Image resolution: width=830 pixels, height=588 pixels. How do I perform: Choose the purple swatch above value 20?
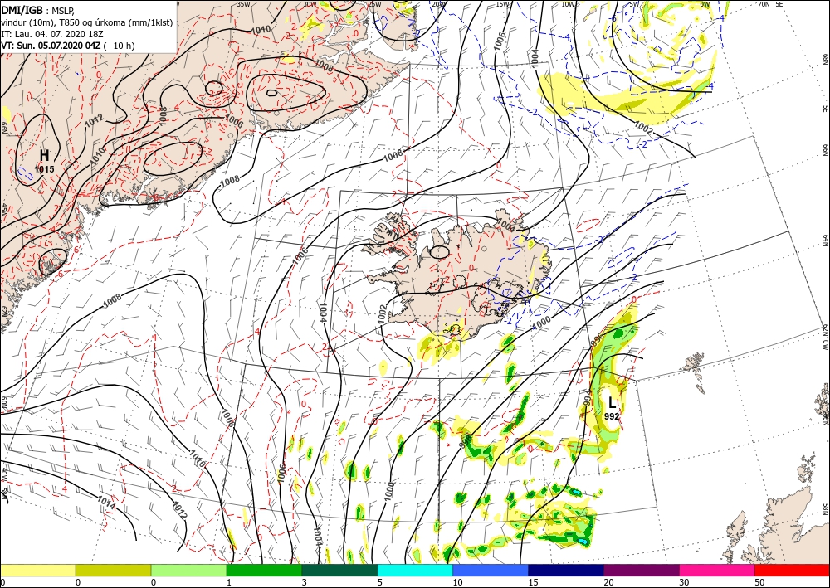pyautogui.click(x=641, y=570)
